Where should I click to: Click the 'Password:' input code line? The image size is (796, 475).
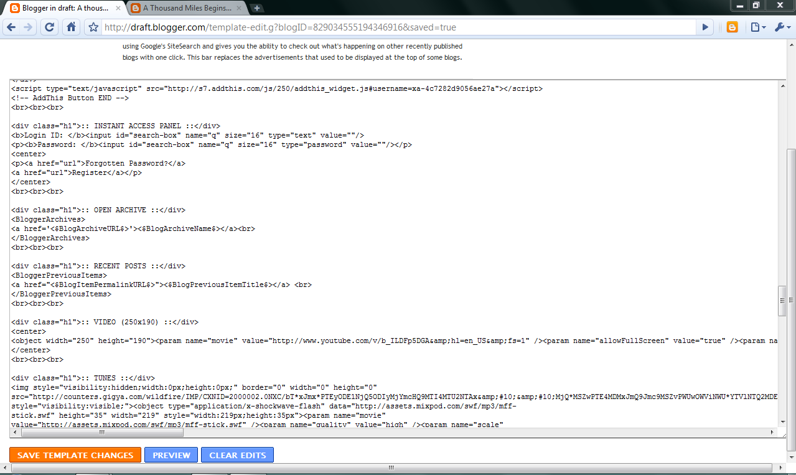212,144
